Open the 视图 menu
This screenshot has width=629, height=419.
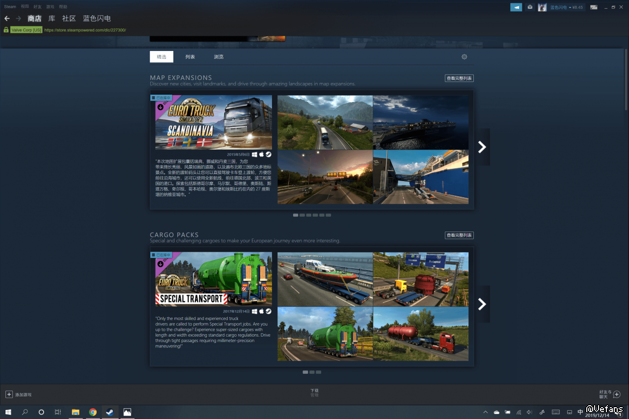pos(25,7)
